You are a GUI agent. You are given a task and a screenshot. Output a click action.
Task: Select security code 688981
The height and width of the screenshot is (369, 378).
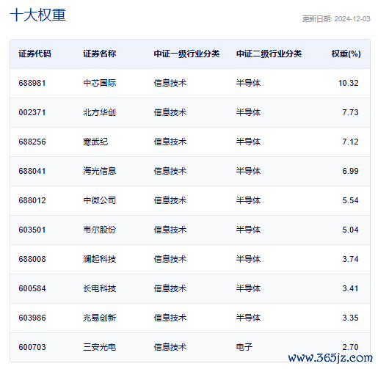point(32,83)
